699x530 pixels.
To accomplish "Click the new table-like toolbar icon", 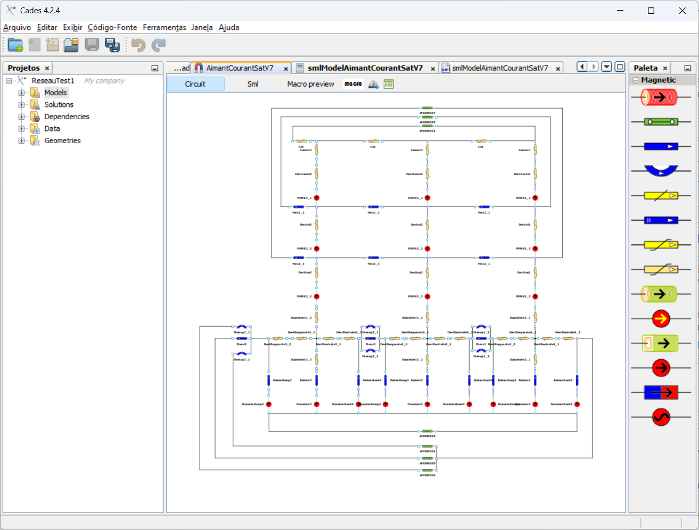I will 53,45.
